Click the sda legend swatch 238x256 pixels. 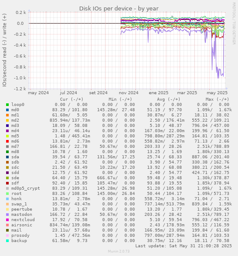point(7,157)
